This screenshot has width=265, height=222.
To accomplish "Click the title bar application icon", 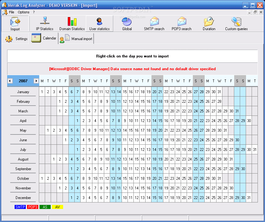I will [4, 5].
